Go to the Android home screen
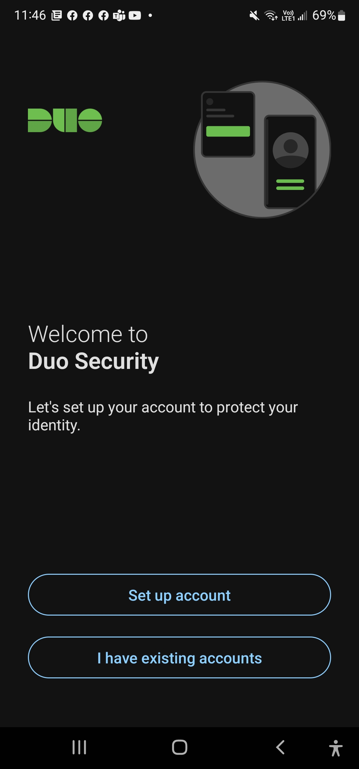 (x=179, y=747)
